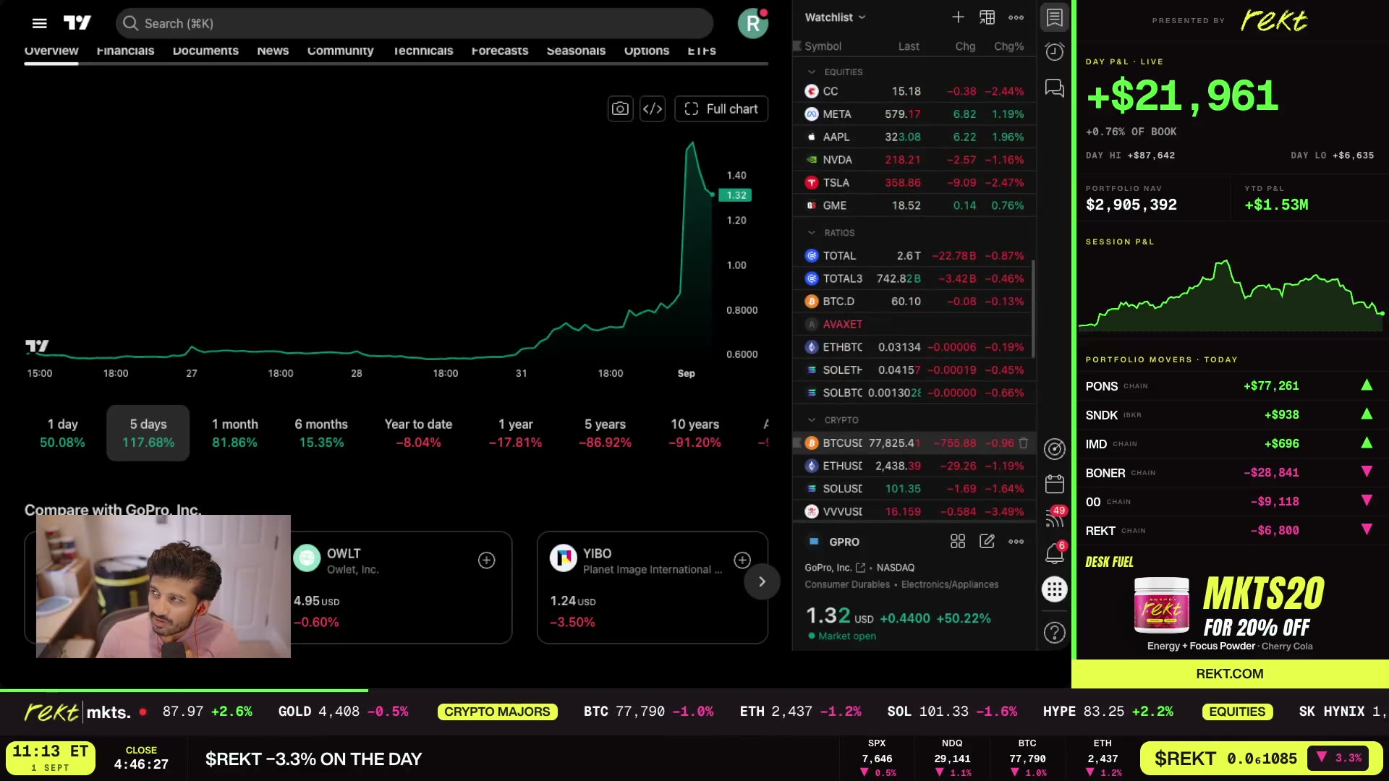Open the user profile avatar R
Viewport: 1389px width, 781px height.
752,24
